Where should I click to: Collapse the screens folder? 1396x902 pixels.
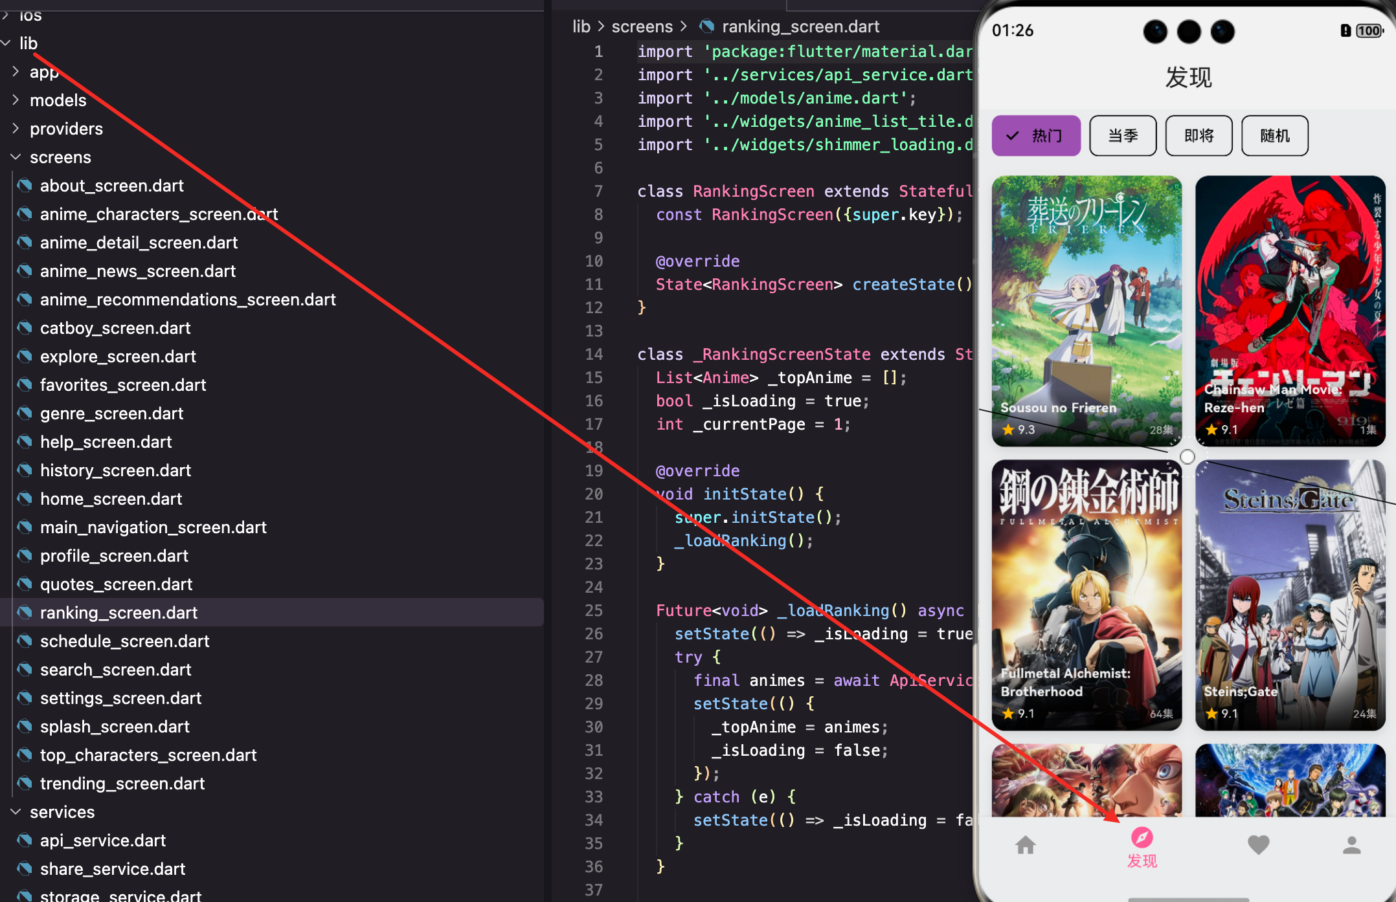coord(16,157)
